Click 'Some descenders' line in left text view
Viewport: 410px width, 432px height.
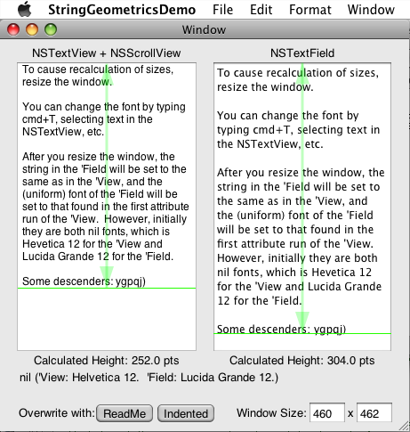pyautogui.click(x=84, y=281)
